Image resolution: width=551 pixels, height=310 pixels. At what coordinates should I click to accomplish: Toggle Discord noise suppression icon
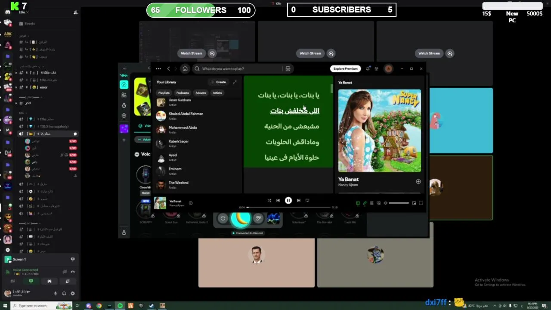pyautogui.click(x=65, y=272)
